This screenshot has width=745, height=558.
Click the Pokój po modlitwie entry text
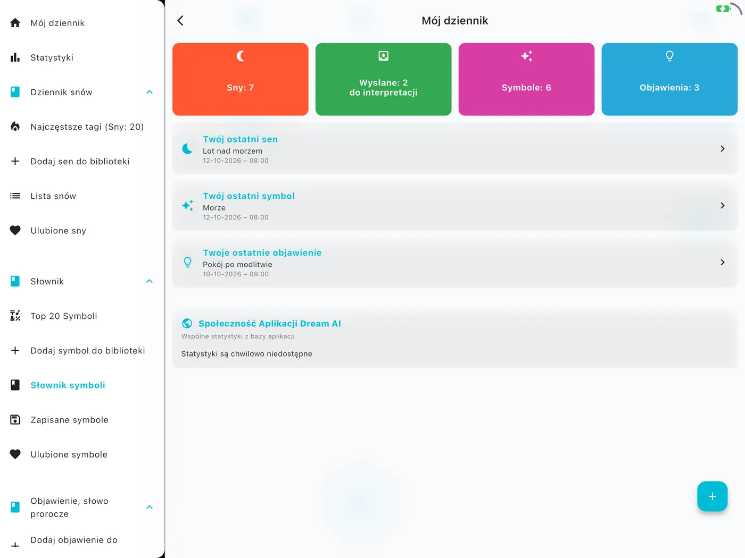click(x=237, y=265)
